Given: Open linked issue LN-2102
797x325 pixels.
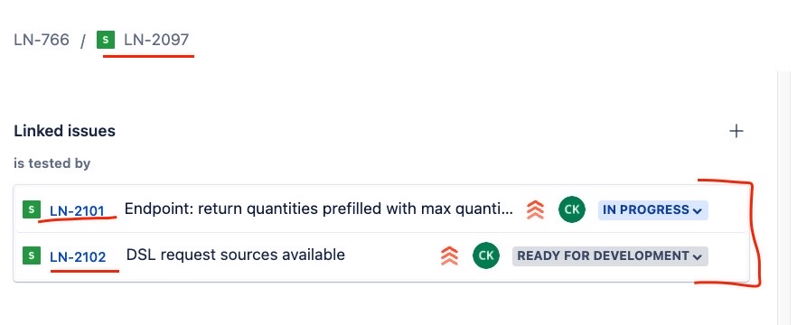Looking at the screenshot, I should (x=78, y=257).
